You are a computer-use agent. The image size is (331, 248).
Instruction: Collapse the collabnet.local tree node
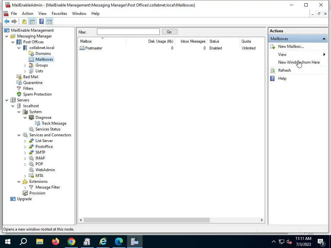(x=19, y=48)
